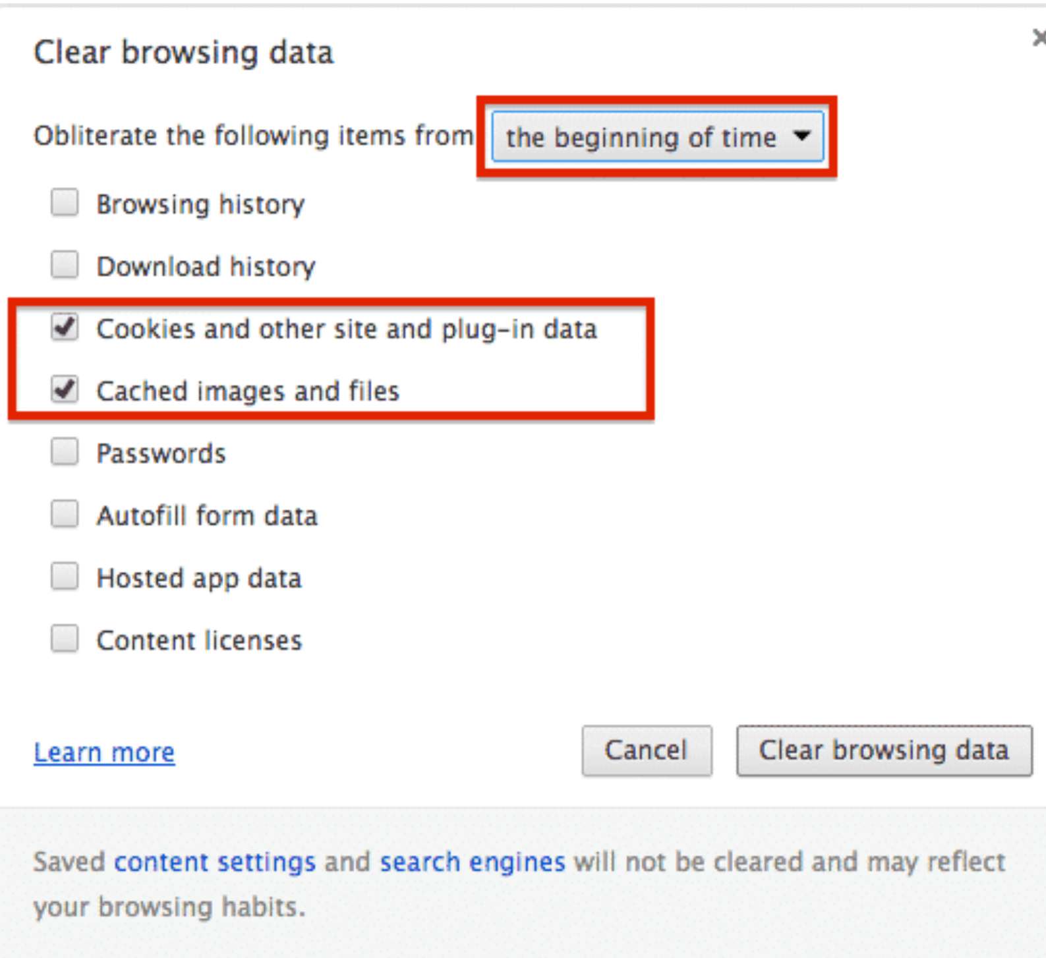
Task: Click the Cached images and files label
Action: click(248, 391)
